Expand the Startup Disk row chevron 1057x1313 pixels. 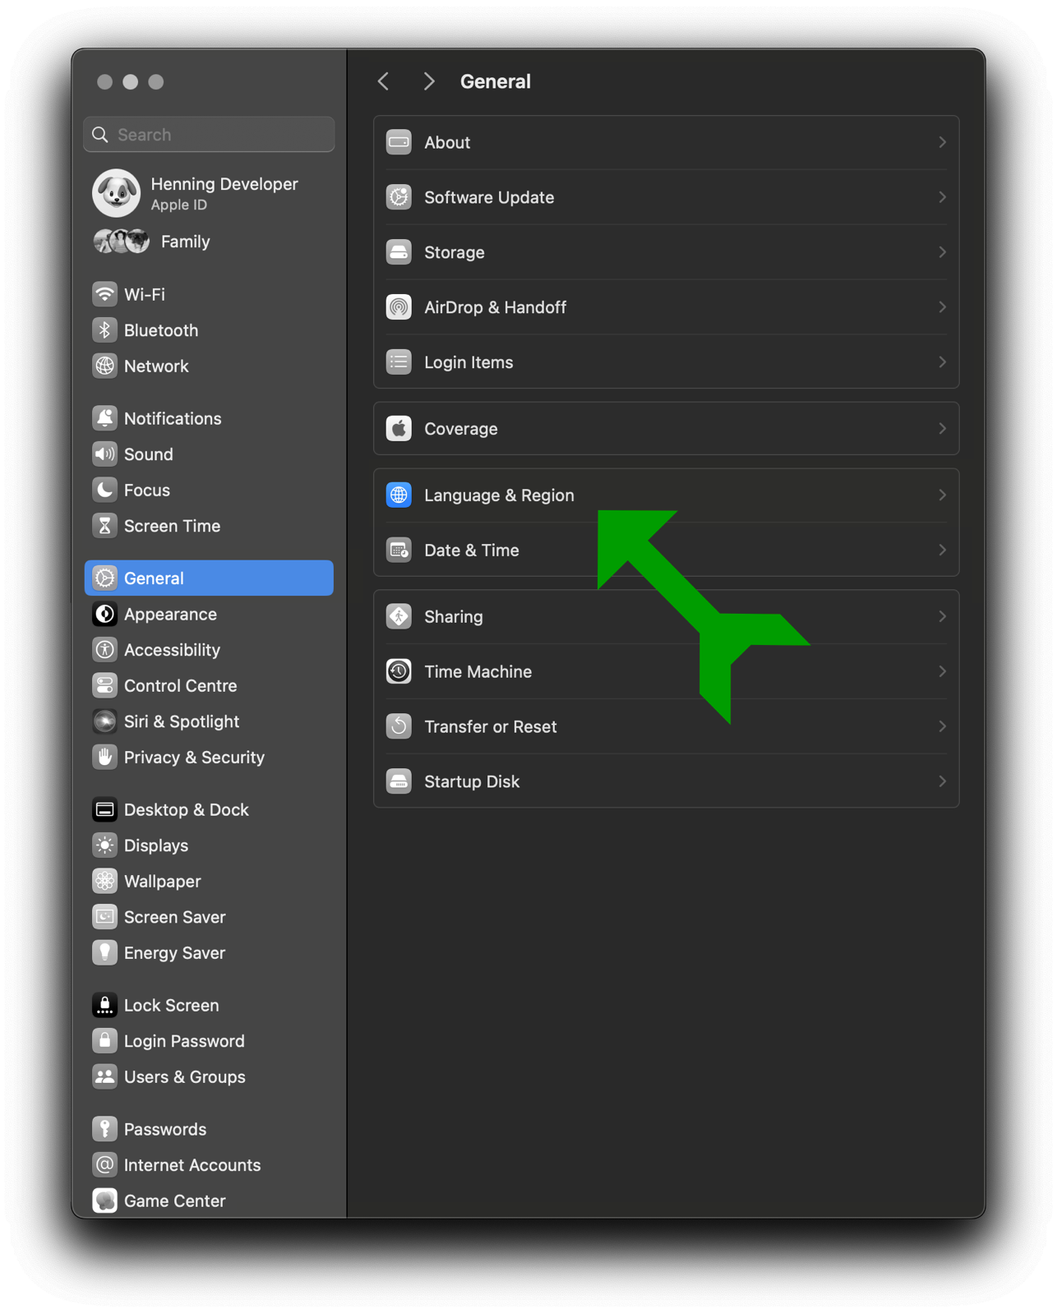(x=942, y=781)
